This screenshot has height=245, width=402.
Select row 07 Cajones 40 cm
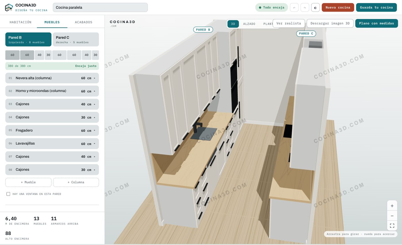click(x=52, y=157)
